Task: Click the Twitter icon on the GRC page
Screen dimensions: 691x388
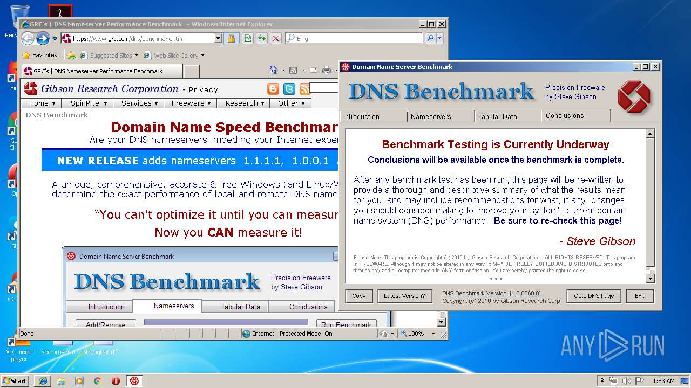Action: (x=289, y=89)
